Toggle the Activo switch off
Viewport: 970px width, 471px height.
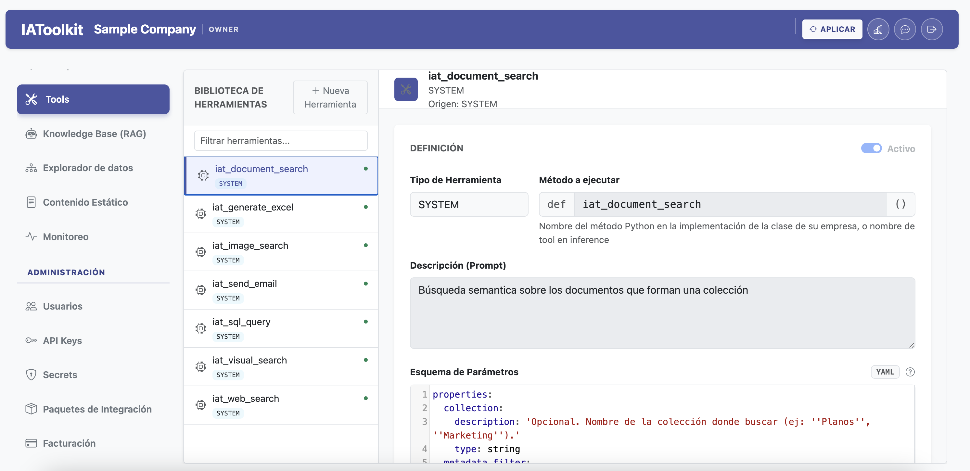click(871, 148)
